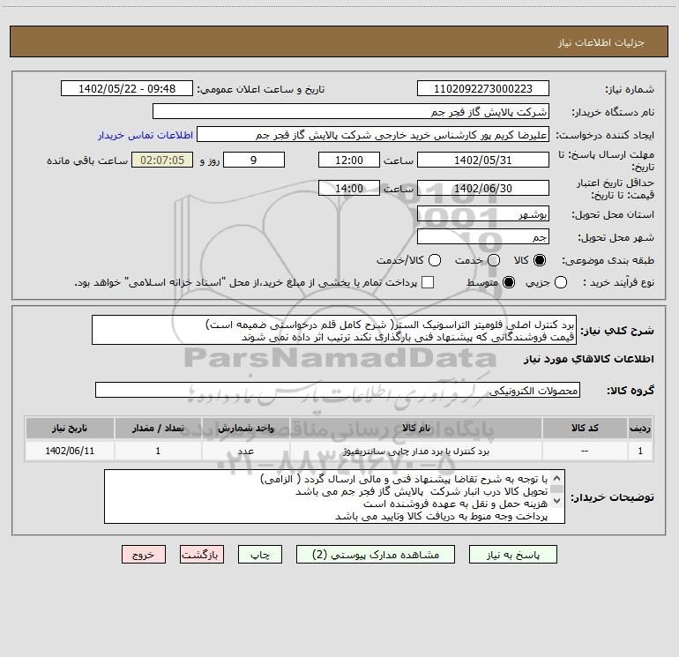Click the جزئیات اطلاعات نیاز header title
Screen dimensions: 679x657
[601, 42]
